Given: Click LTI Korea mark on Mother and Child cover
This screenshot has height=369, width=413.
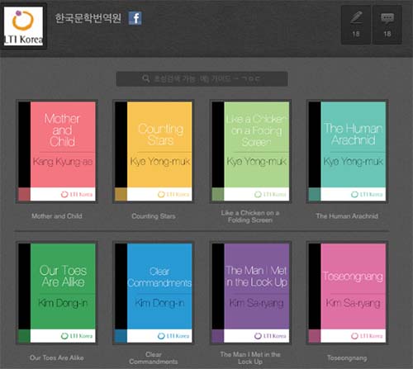Looking at the screenshot, I should click(77, 194).
